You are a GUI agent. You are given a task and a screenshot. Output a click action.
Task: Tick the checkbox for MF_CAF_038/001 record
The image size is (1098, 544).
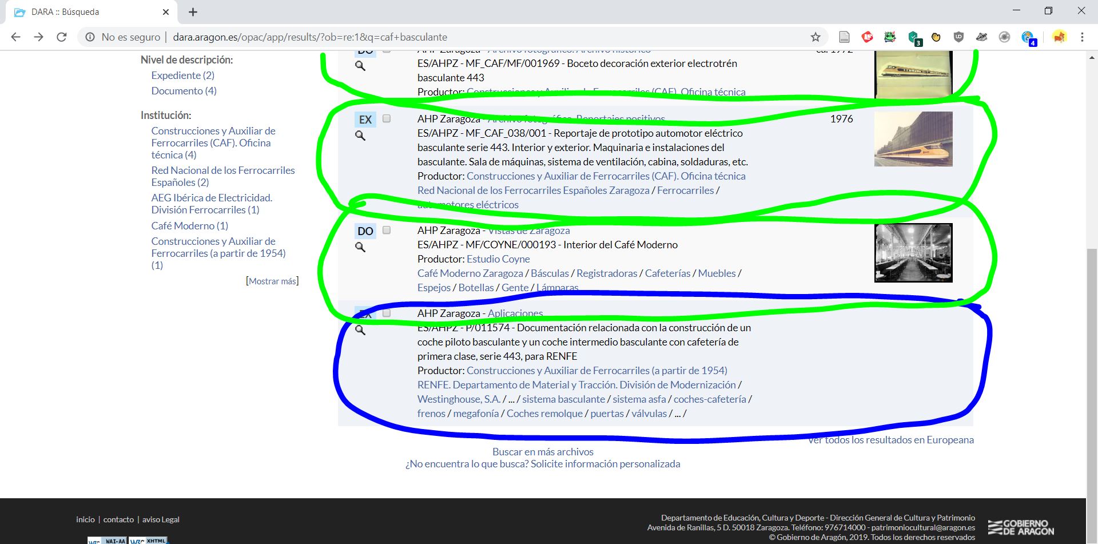tap(387, 118)
